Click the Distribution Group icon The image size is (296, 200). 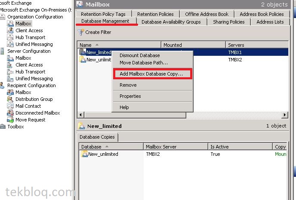[x=10, y=99]
